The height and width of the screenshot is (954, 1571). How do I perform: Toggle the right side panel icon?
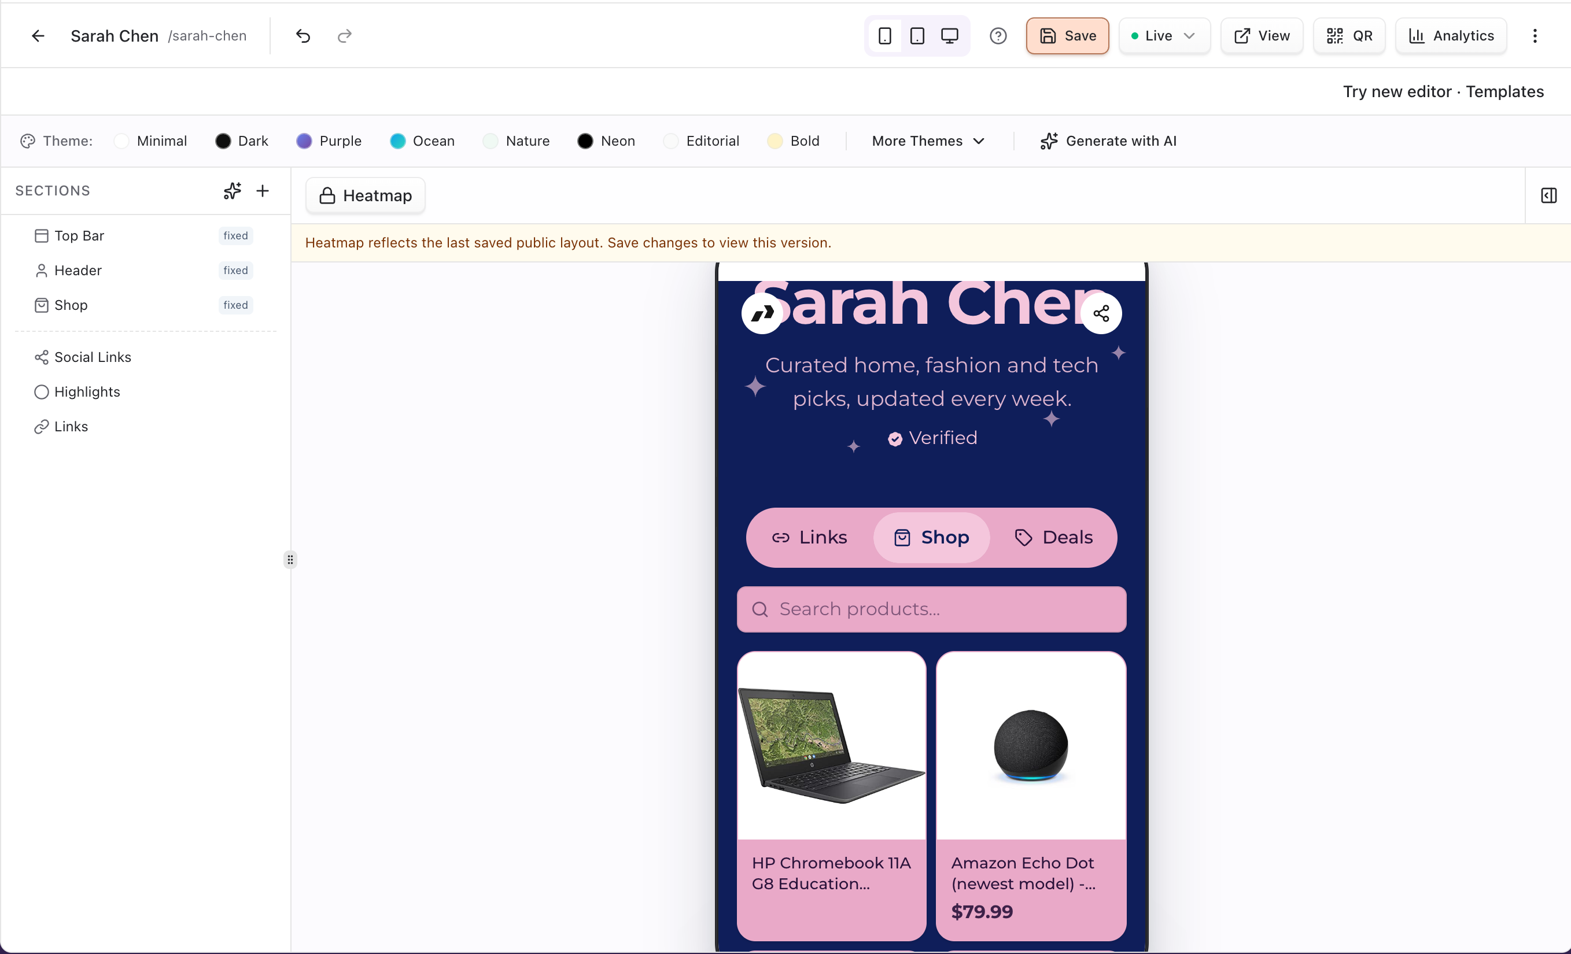(1548, 195)
